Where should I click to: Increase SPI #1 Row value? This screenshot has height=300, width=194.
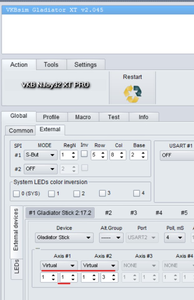coord(103,153)
